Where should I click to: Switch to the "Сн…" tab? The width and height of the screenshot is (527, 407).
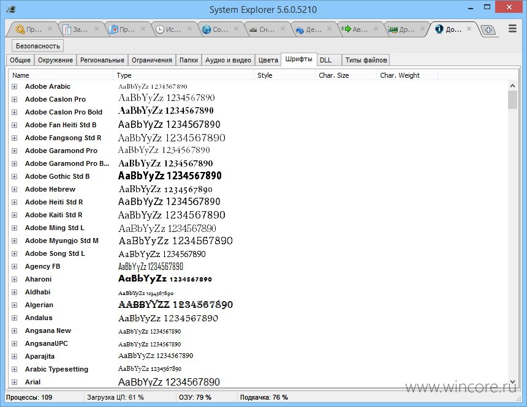(263, 29)
